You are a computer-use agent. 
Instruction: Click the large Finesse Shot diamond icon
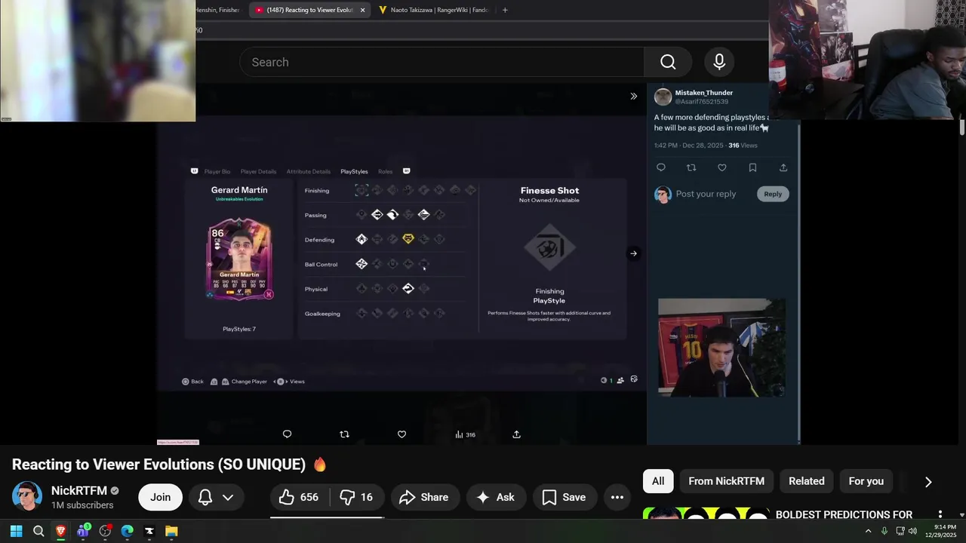coord(549,247)
